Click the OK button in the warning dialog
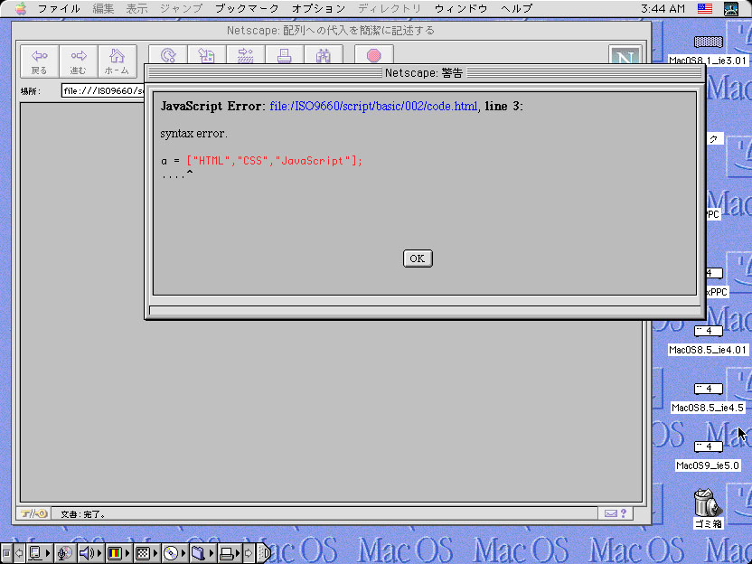This screenshot has width=752, height=564. pos(418,258)
